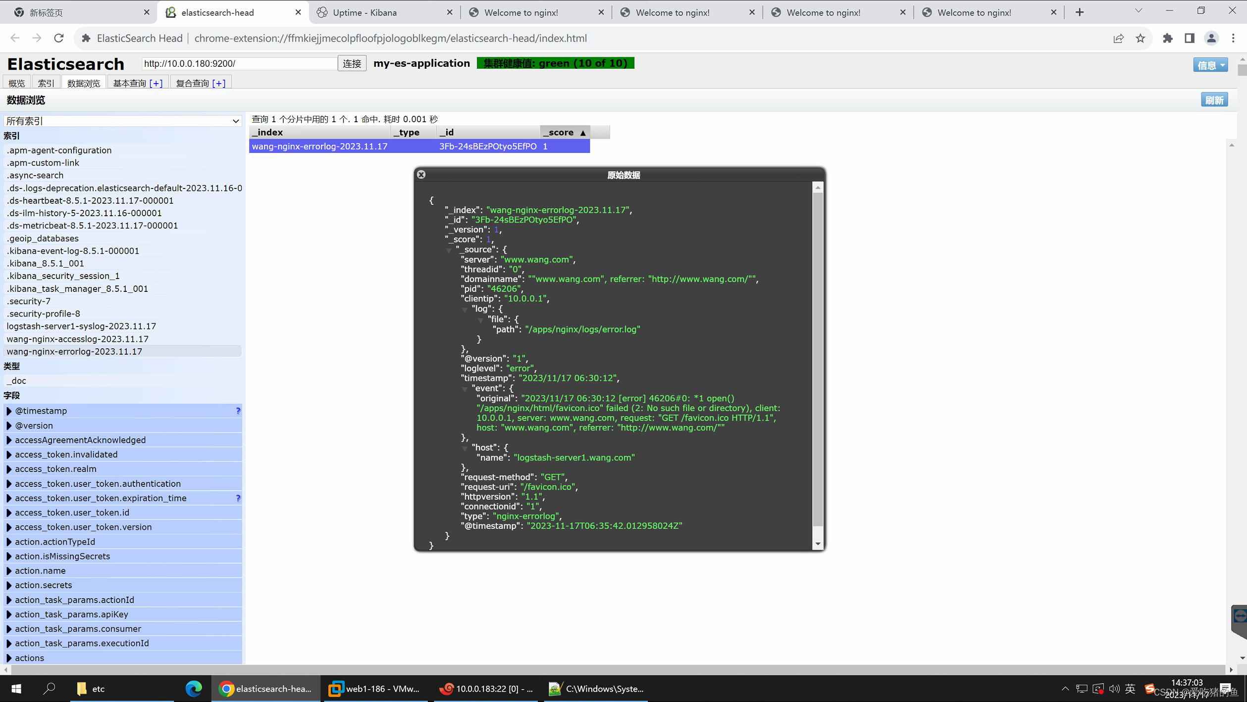
Task: Collapse the event node in JSON
Action: click(465, 389)
